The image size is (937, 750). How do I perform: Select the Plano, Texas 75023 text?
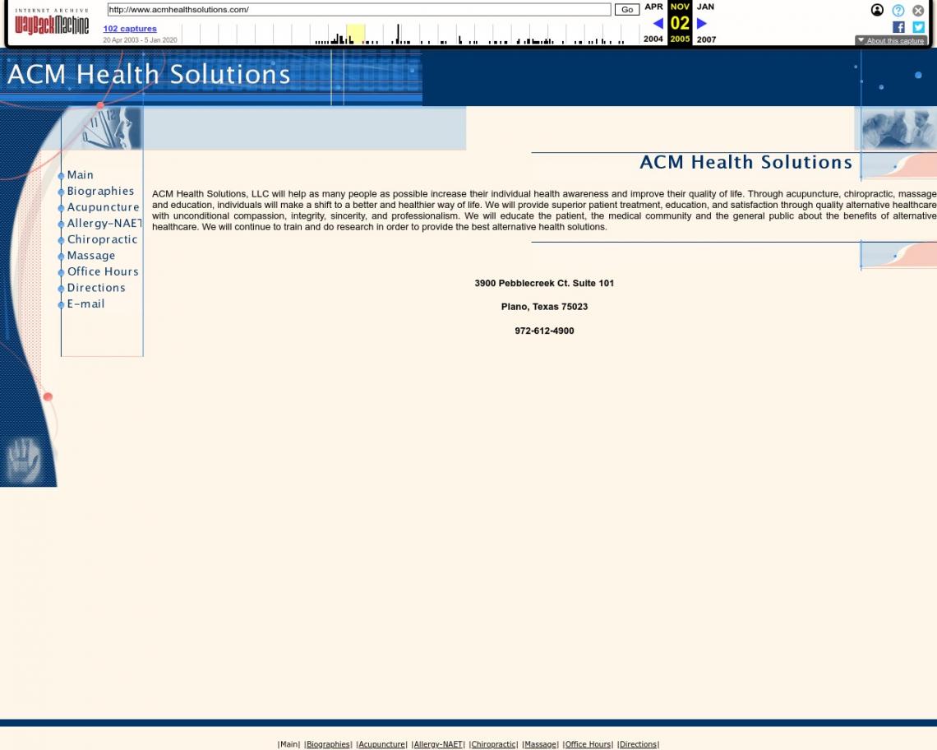click(x=544, y=306)
